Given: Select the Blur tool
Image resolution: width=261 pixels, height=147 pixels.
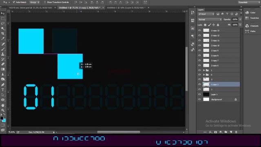Looking at the screenshot, I should 3,74.
